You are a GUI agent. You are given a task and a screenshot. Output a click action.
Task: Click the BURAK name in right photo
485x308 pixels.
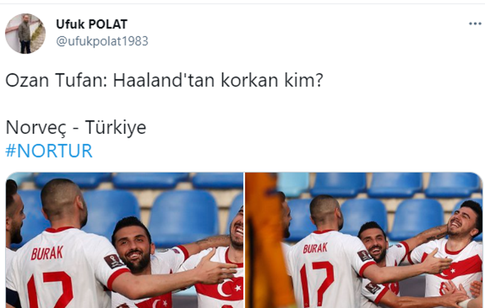tap(315, 248)
